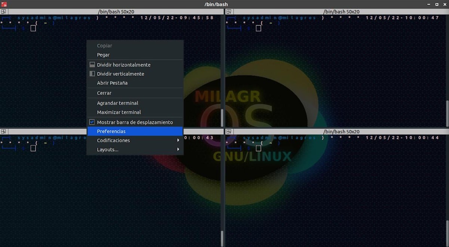Click the window maximize button
Image resolution: width=449 pixels, height=247 pixels.
pos(436,4)
